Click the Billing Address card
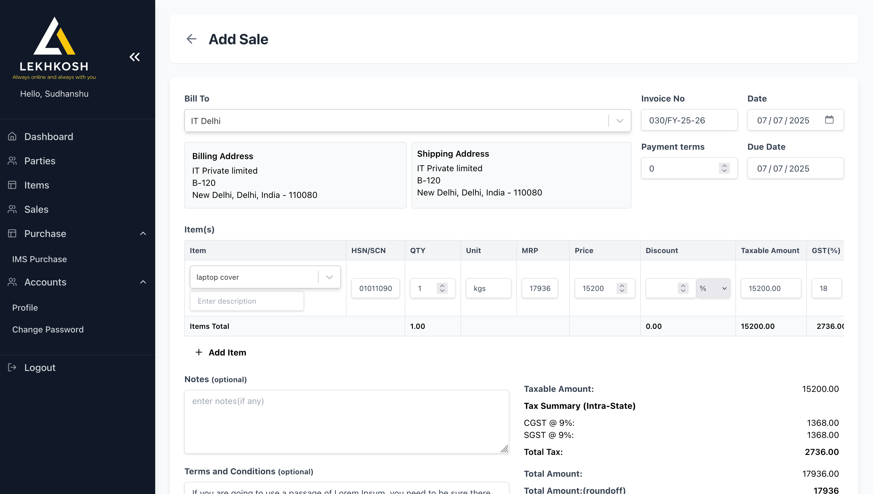 295,175
